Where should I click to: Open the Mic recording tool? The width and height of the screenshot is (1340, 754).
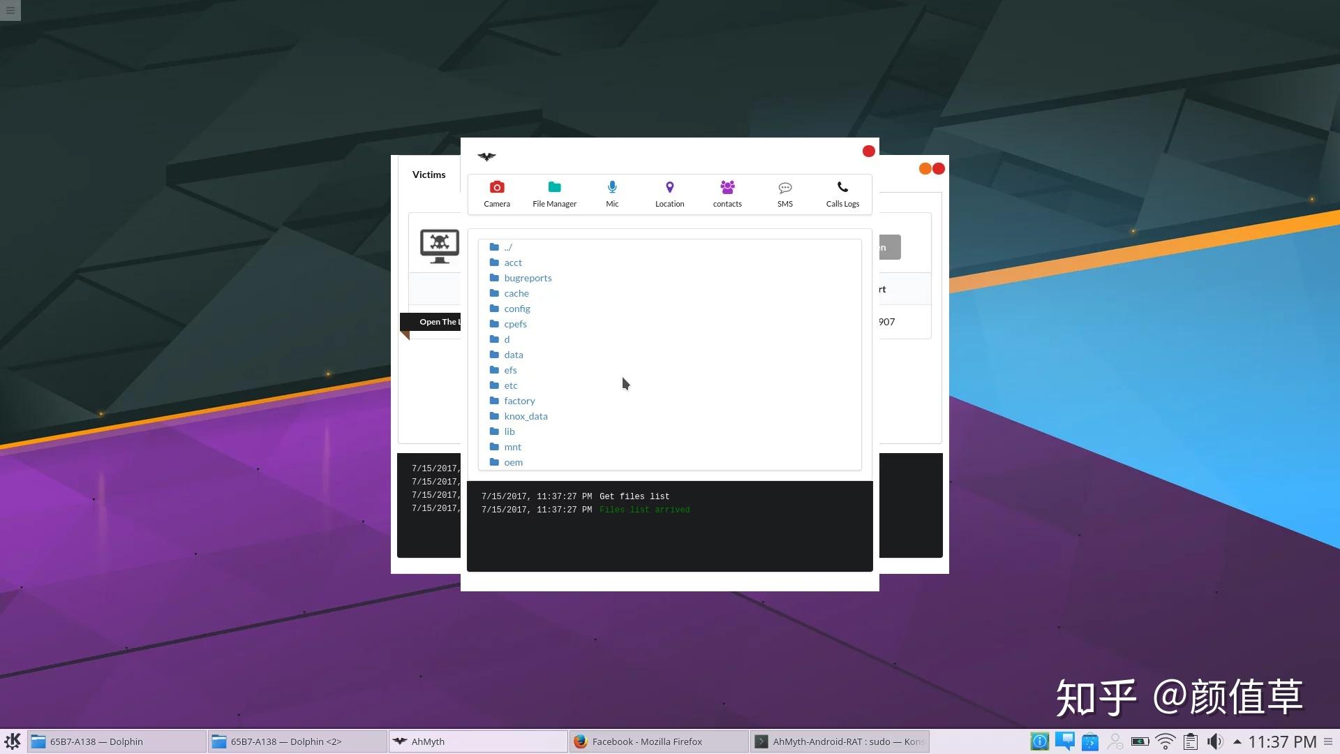coord(612,193)
